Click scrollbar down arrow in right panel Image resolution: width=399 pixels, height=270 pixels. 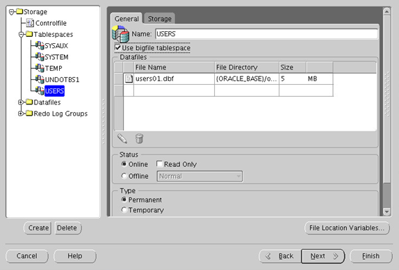[x=386, y=212]
